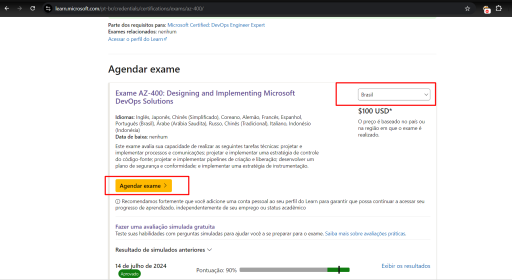The height and width of the screenshot is (280, 512).
Task: Open the extension icon with red badge
Action: (x=486, y=9)
